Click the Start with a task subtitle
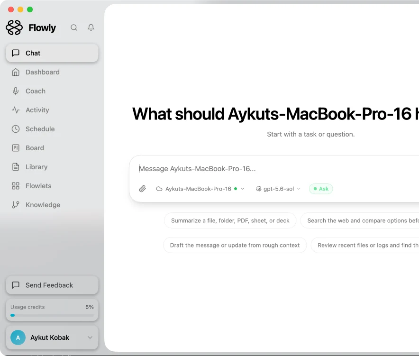The image size is (419, 356). point(311,135)
